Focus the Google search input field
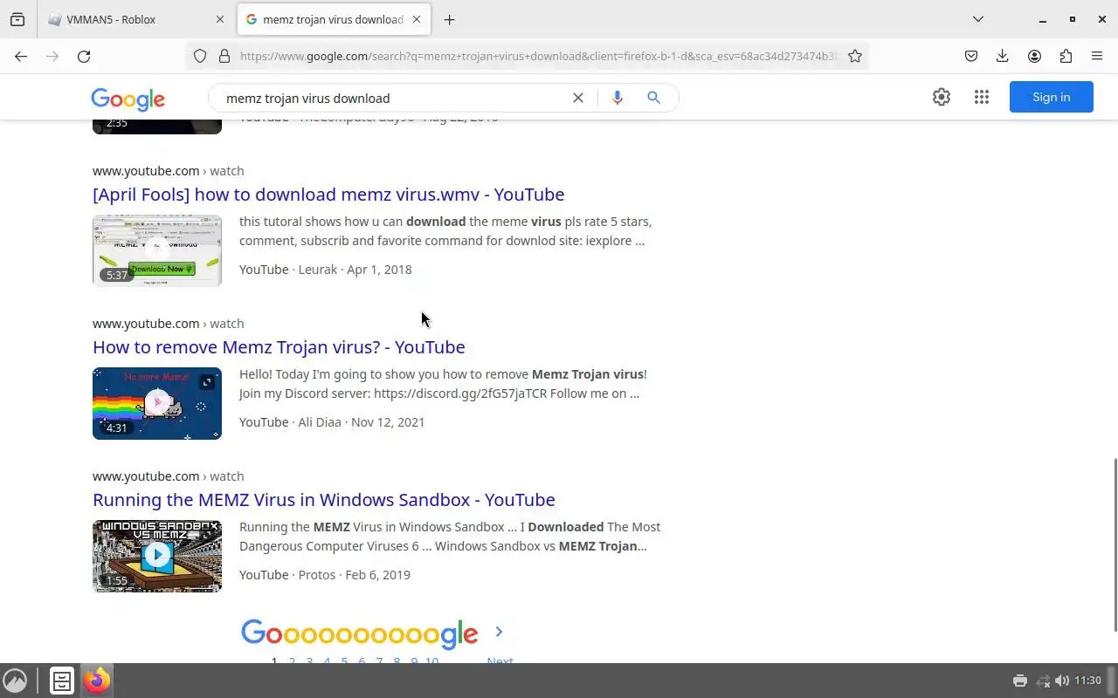 click(393, 98)
